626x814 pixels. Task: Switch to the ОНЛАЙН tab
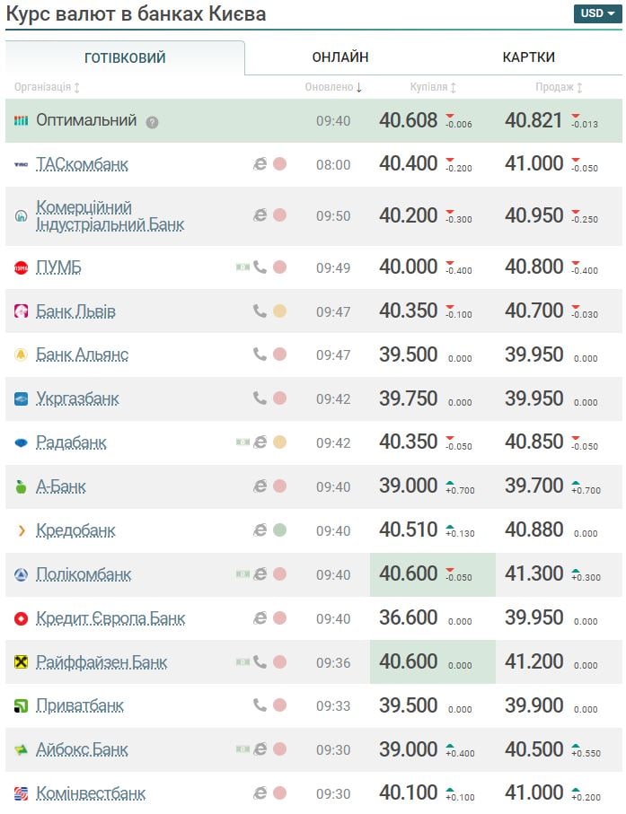(x=339, y=57)
